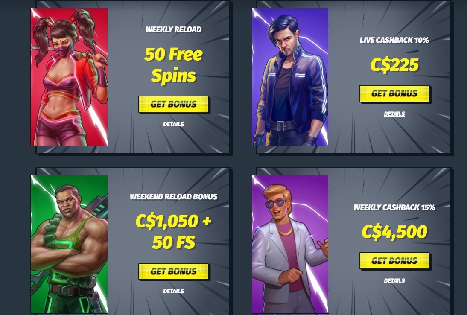467x315 pixels.
Task: Click the Live Cashback 10% heading
Action: [394, 40]
